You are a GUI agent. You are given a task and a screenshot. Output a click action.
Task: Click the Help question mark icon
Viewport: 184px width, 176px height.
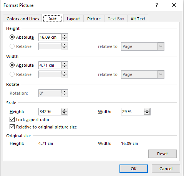(x=157, y=5)
